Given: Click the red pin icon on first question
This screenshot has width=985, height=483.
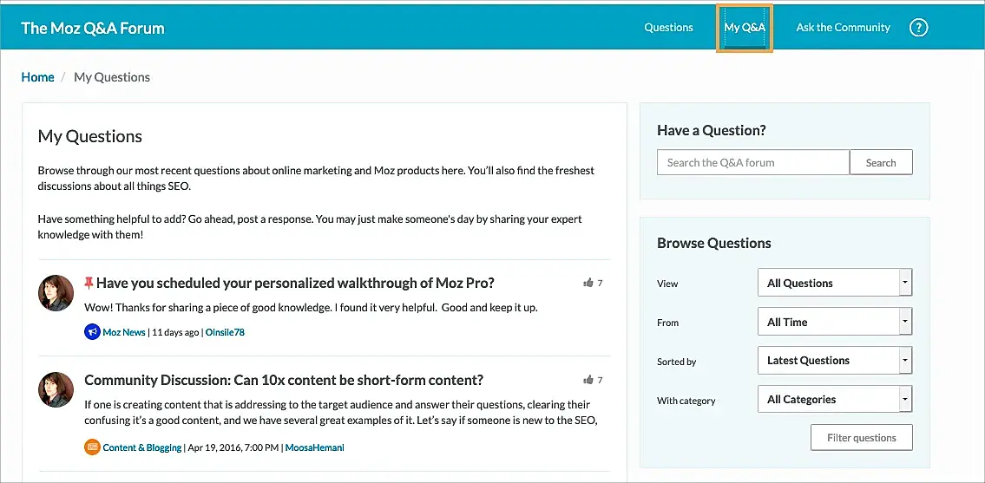Looking at the screenshot, I should pos(89,283).
